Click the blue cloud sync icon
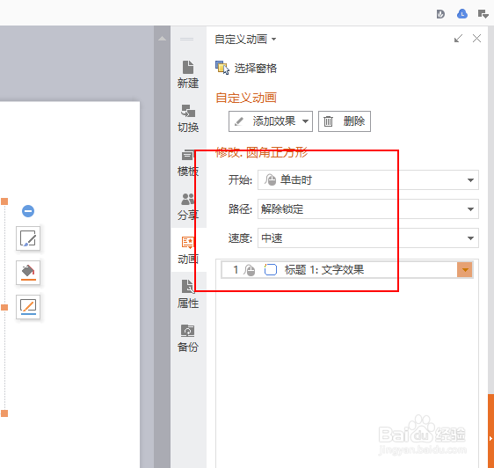 coord(461,14)
